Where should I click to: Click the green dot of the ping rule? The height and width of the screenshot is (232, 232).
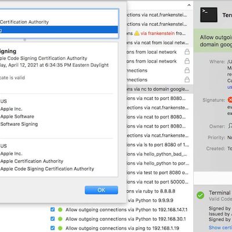60,228
